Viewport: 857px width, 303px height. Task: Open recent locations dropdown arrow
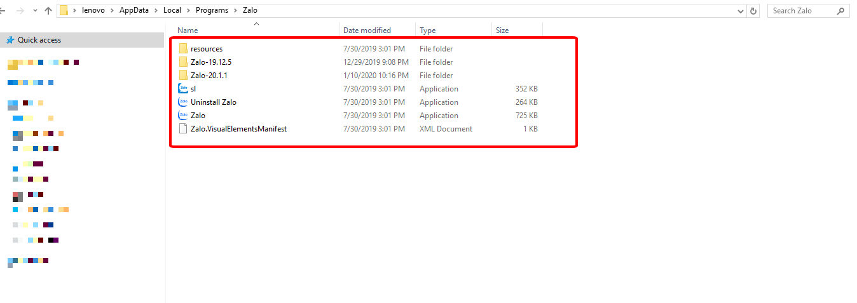(34, 11)
